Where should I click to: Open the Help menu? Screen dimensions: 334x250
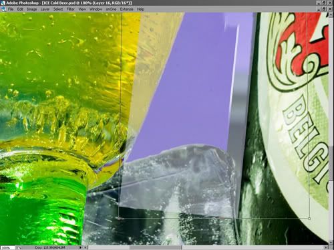tap(140, 9)
